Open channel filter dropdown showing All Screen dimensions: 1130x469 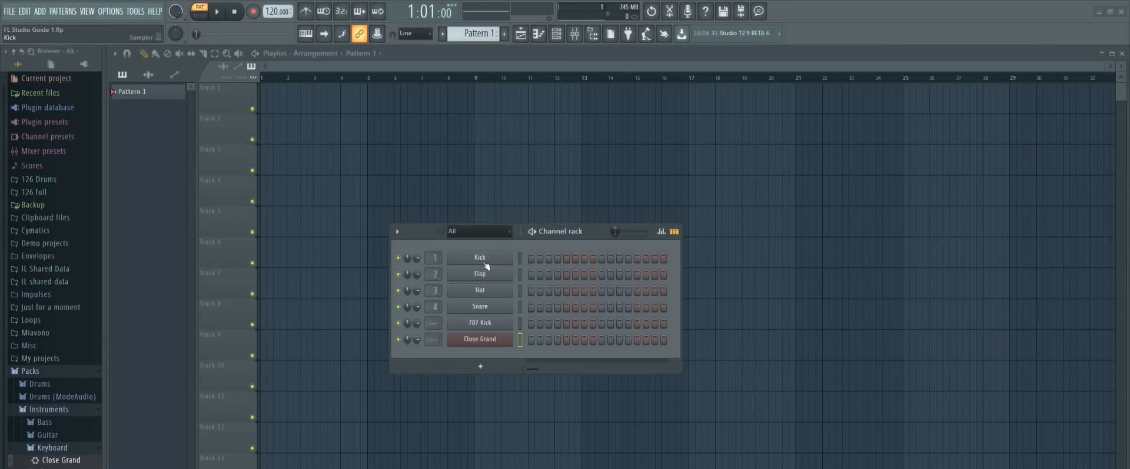pyautogui.click(x=479, y=232)
